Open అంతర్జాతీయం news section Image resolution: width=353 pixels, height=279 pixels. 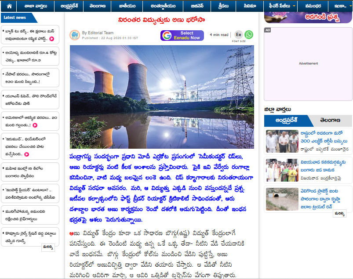163,6
